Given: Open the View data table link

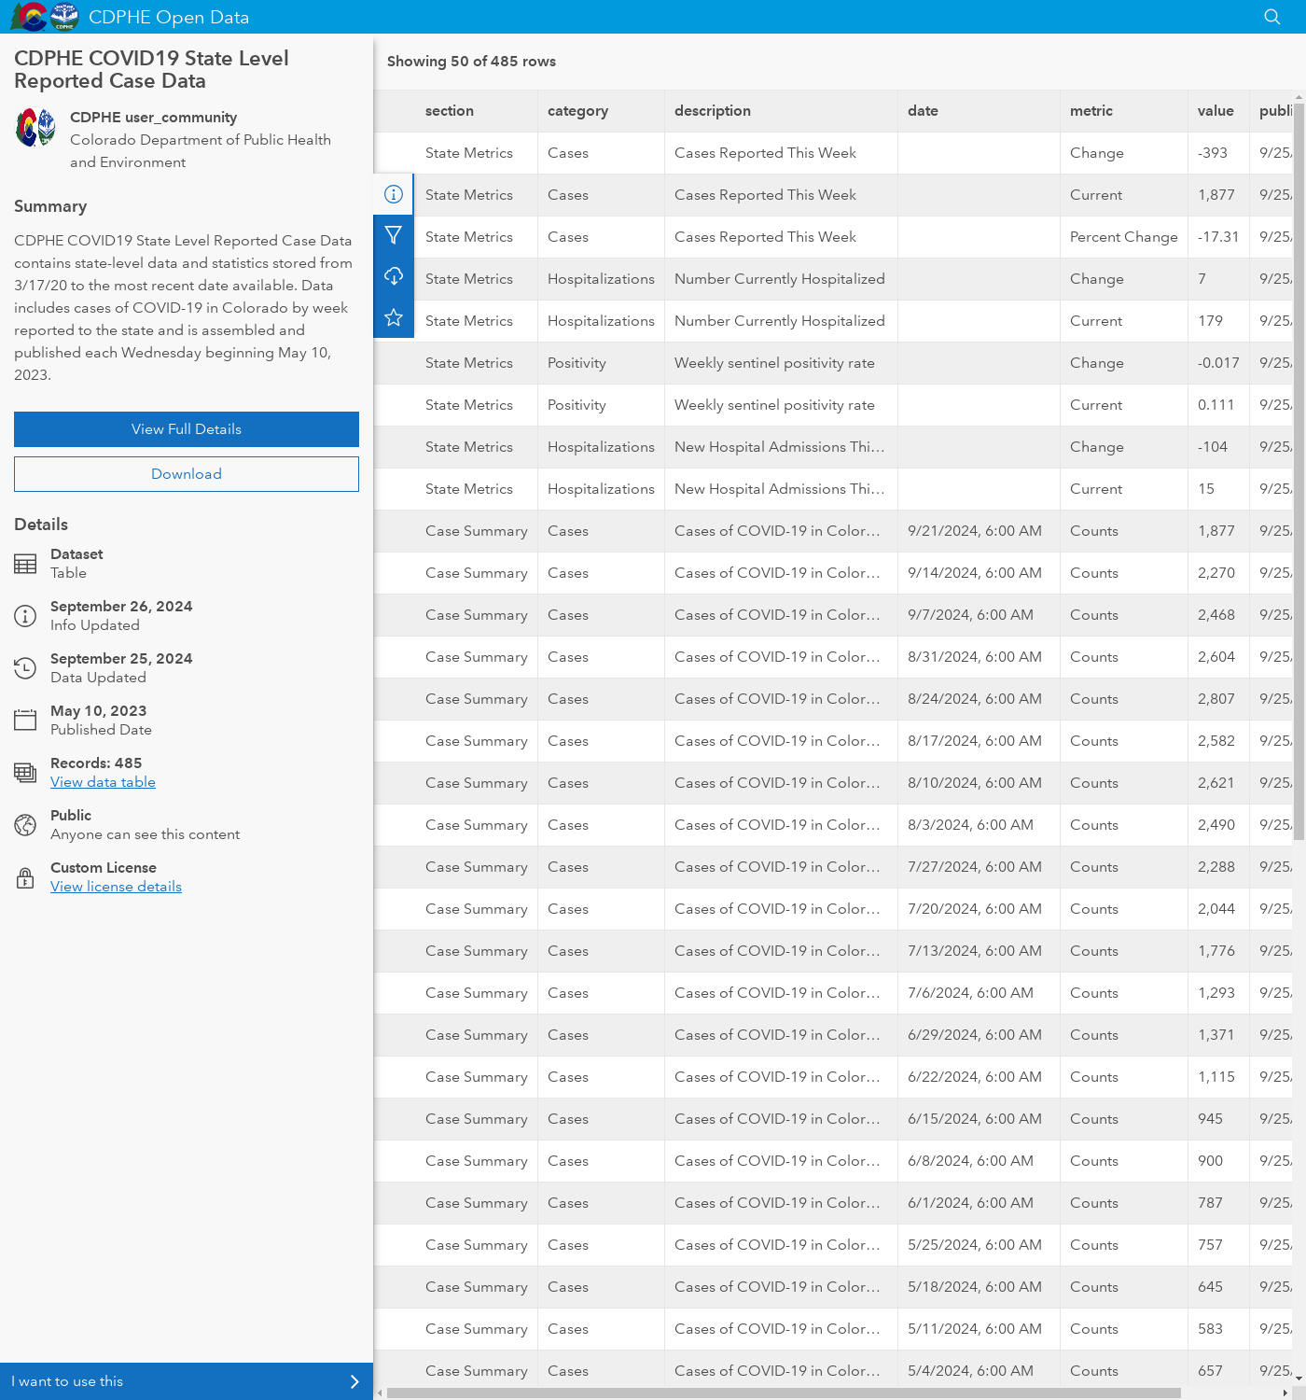Looking at the screenshot, I should click(103, 782).
